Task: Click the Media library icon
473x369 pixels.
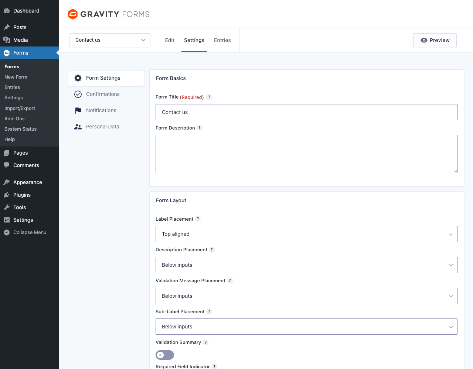Action: 7,40
